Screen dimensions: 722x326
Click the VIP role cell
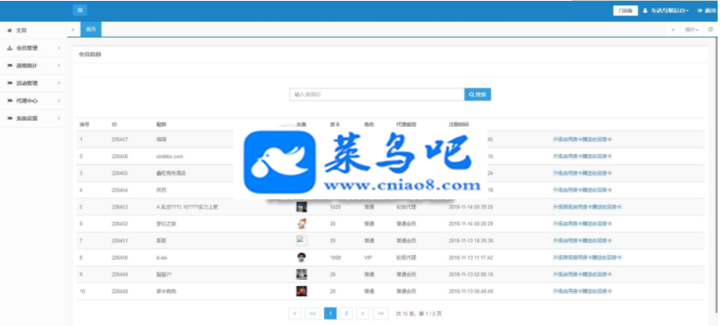click(368, 258)
